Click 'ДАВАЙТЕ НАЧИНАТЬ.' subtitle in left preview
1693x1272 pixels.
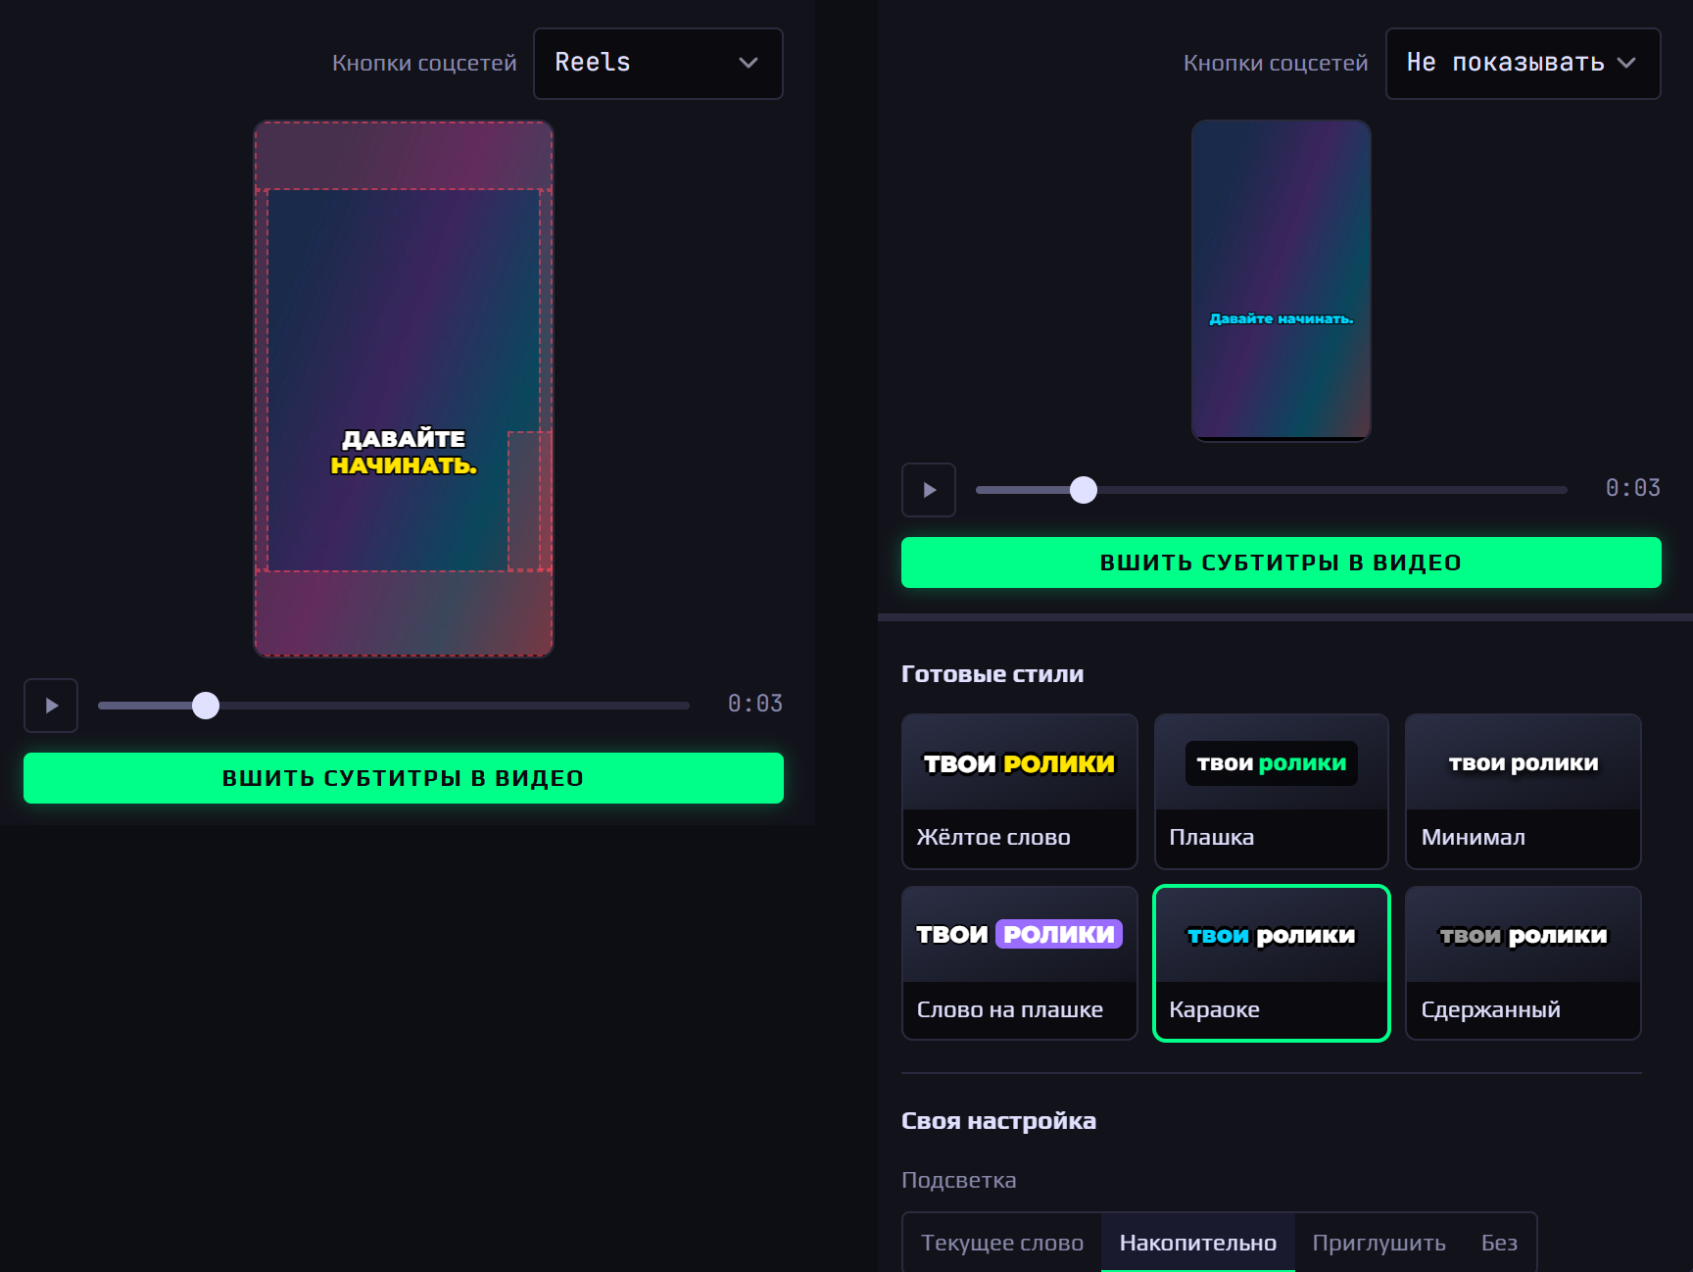404,452
